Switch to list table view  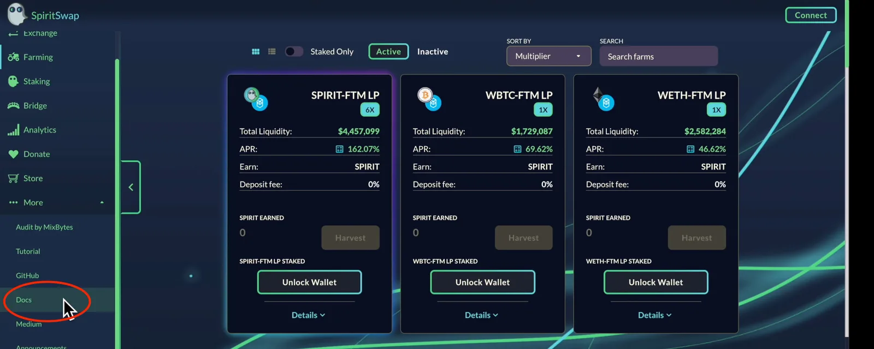click(272, 51)
